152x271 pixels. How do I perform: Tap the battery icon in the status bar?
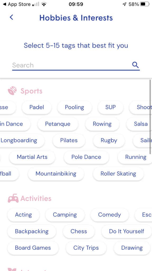(145, 4)
